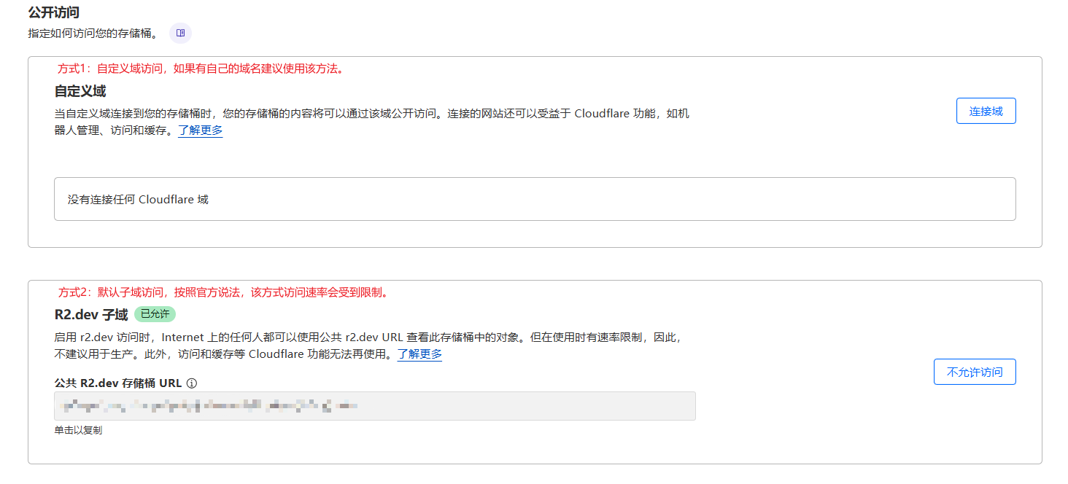This screenshot has height=484, width=1068.
Task: Click the 单击以复制 hint text
Action: [x=78, y=430]
